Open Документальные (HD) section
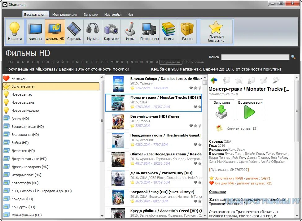302x221 pixels. [x=51, y=159]
